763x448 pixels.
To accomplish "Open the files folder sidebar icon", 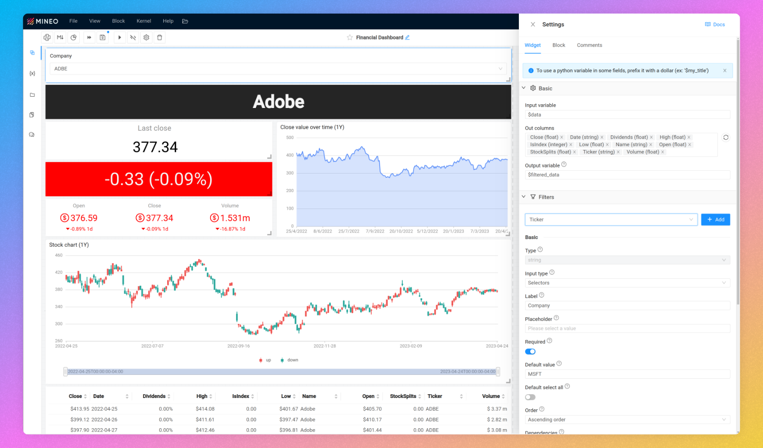I will (32, 95).
